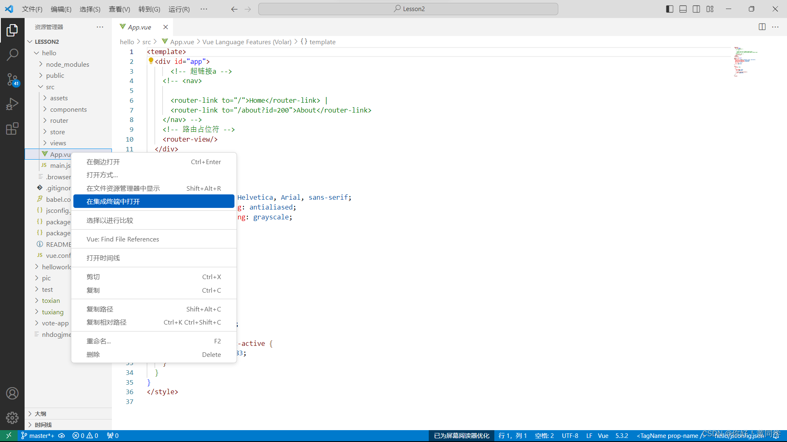Click the Split Editor icon top-right
This screenshot has width=787, height=442.
click(x=762, y=26)
